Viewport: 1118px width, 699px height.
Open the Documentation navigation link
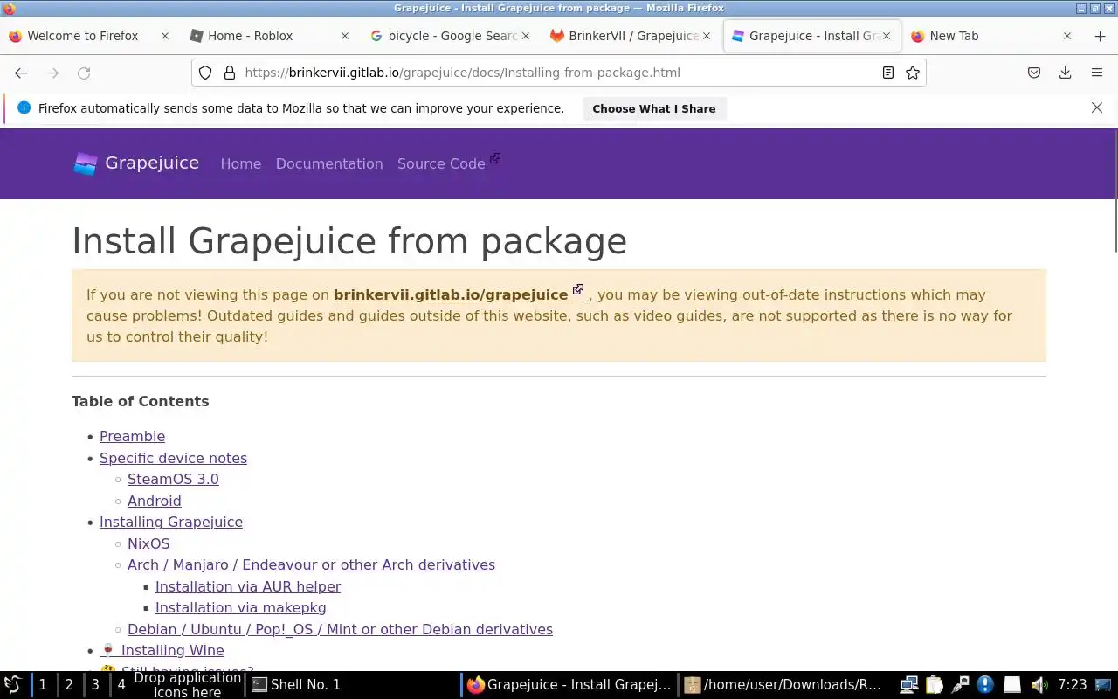coord(329,163)
